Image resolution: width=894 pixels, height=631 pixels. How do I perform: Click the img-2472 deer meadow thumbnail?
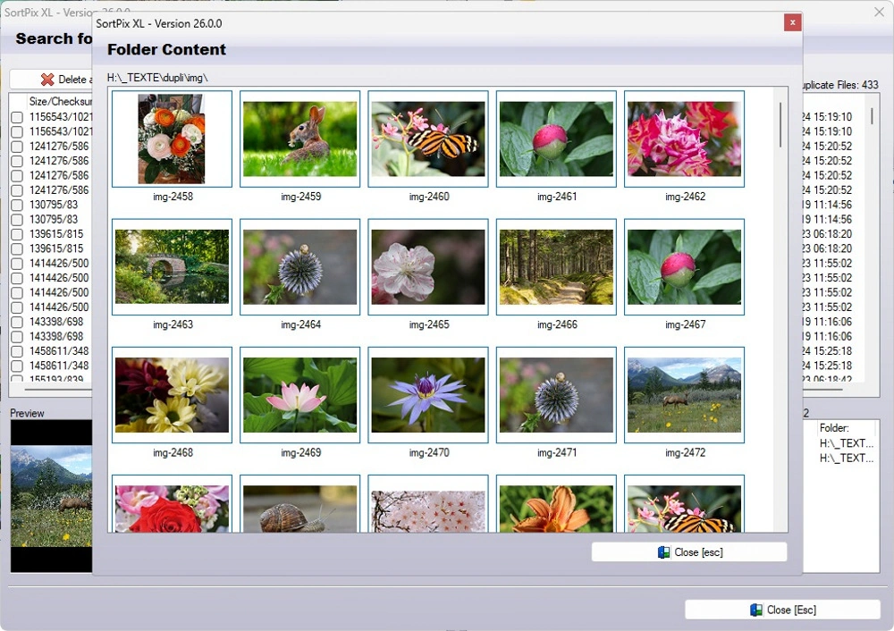(683, 395)
